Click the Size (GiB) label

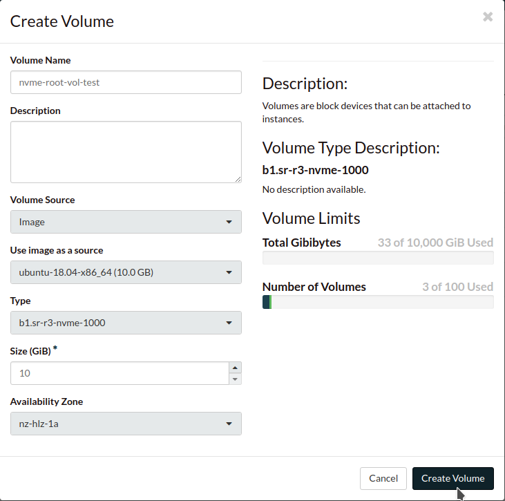[30, 351]
